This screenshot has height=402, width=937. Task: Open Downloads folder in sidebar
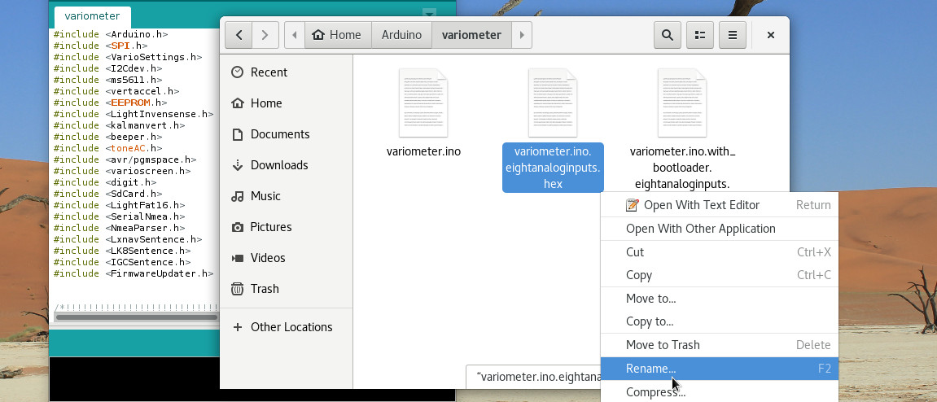[x=279, y=165]
